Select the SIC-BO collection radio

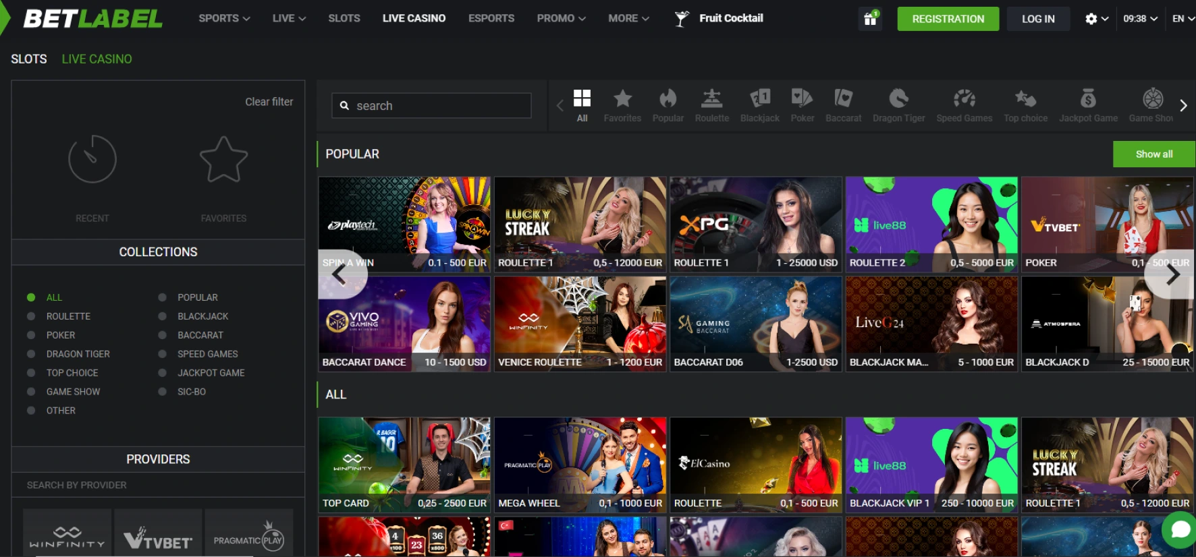click(162, 392)
